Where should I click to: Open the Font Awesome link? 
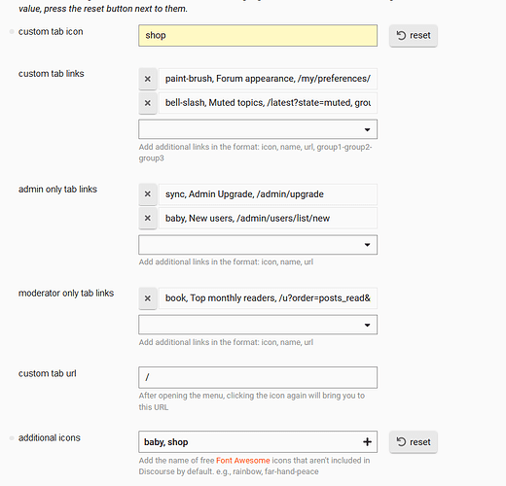tap(243, 461)
